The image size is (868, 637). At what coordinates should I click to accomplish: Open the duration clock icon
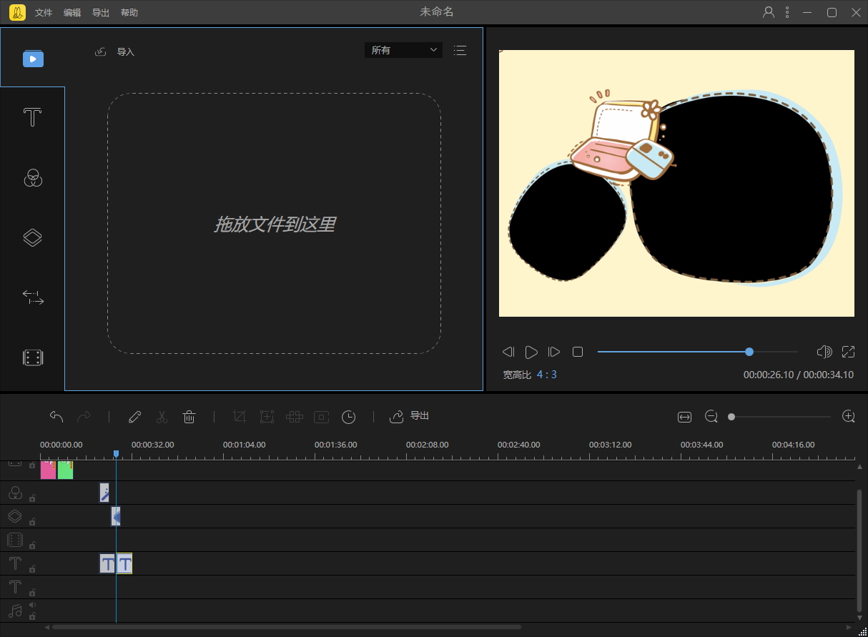[x=348, y=417]
